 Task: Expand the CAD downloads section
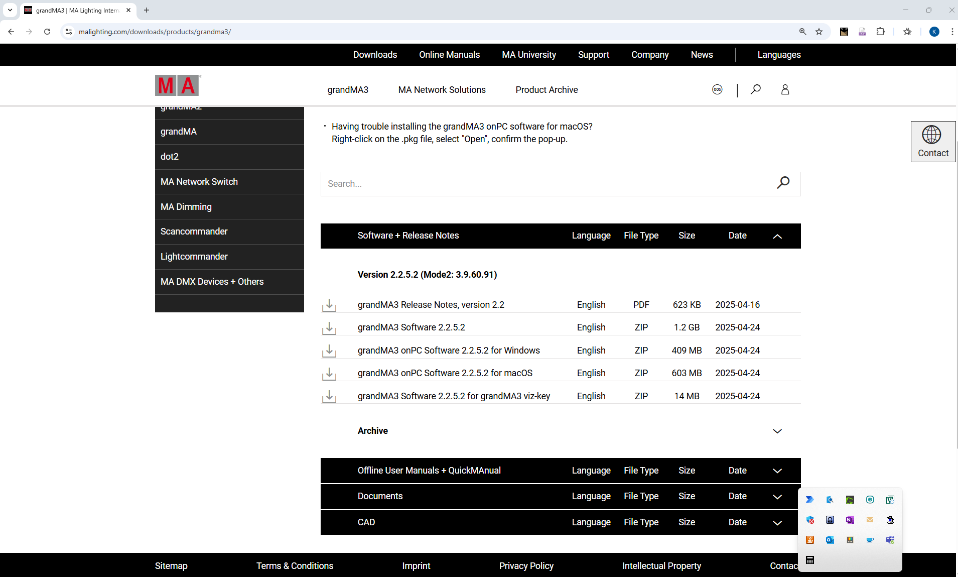777,522
